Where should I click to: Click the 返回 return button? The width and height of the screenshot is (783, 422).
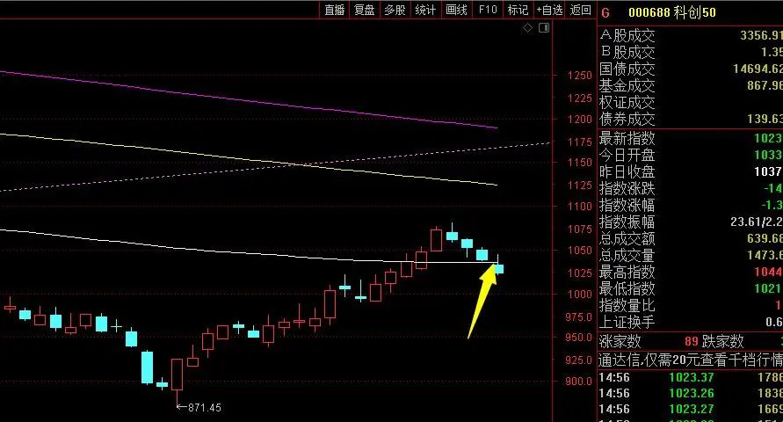coord(580,10)
